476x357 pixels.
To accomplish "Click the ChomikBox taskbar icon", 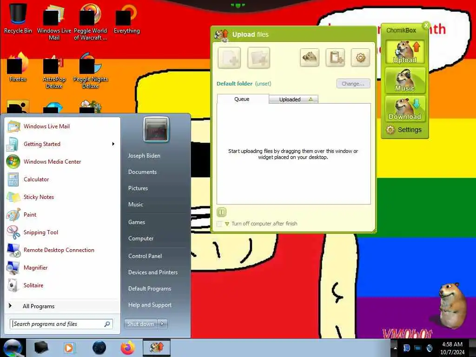I will [x=157, y=348].
